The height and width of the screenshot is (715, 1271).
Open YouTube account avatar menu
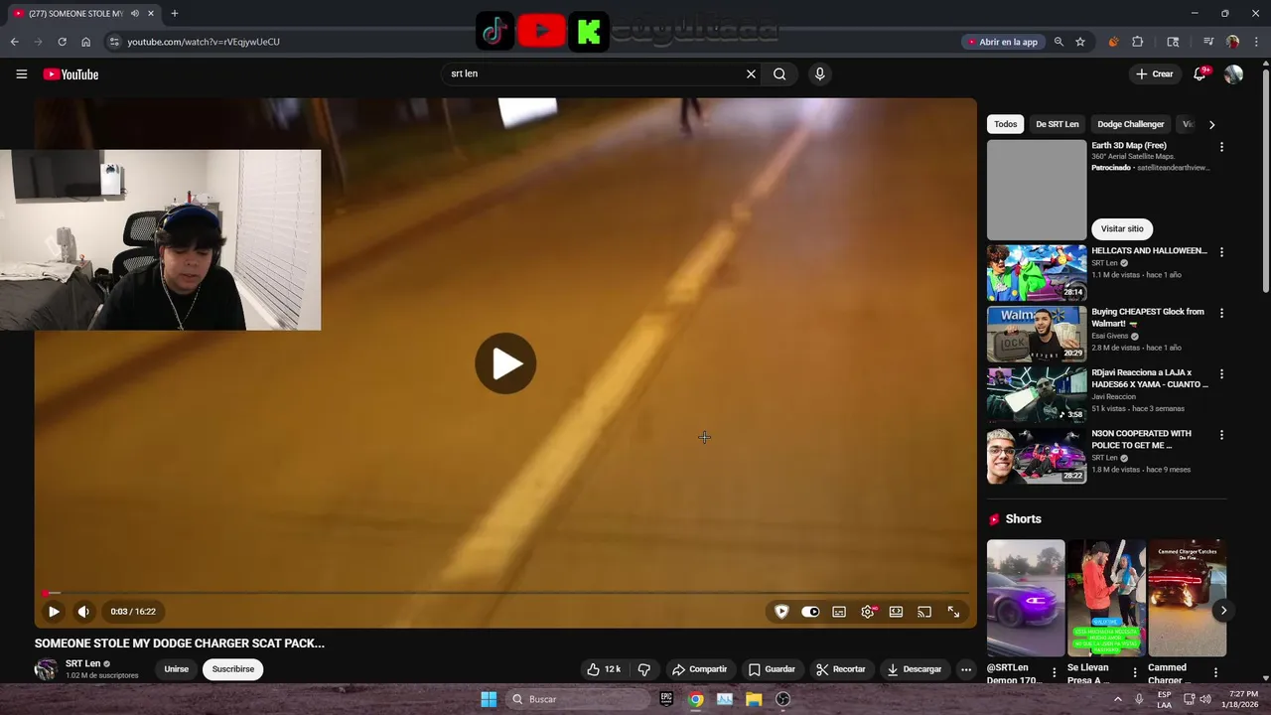coord(1233,74)
